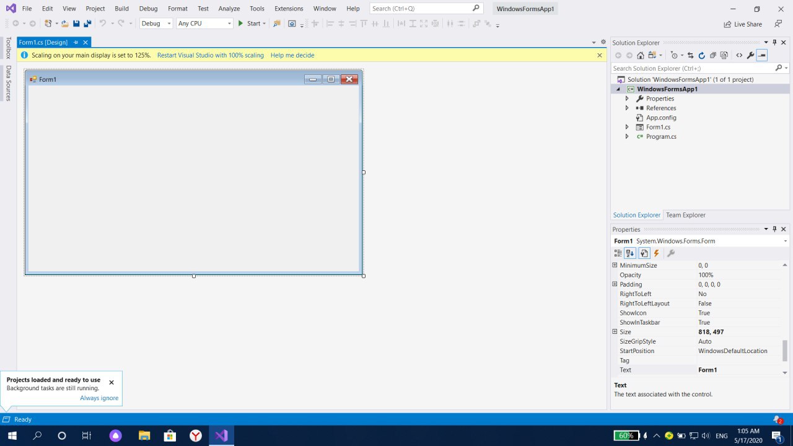The height and width of the screenshot is (446, 793).
Task: Click the Quick Launch search box
Action: (x=426, y=9)
